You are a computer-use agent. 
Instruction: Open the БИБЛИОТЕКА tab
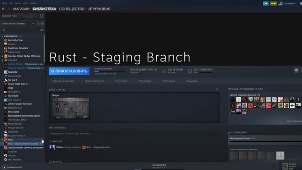(44, 9)
